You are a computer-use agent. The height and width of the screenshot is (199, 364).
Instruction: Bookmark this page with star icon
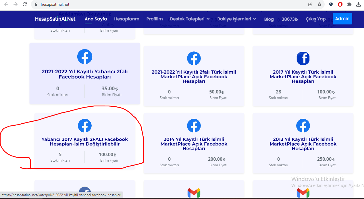(319, 4)
